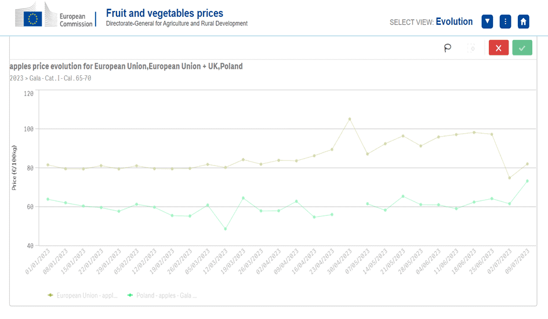548x319 pixels.
Task: Select Poland's final 09/07/2023 data point
Action: [x=527, y=181]
